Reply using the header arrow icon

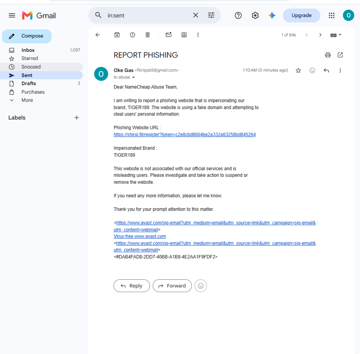point(326,70)
